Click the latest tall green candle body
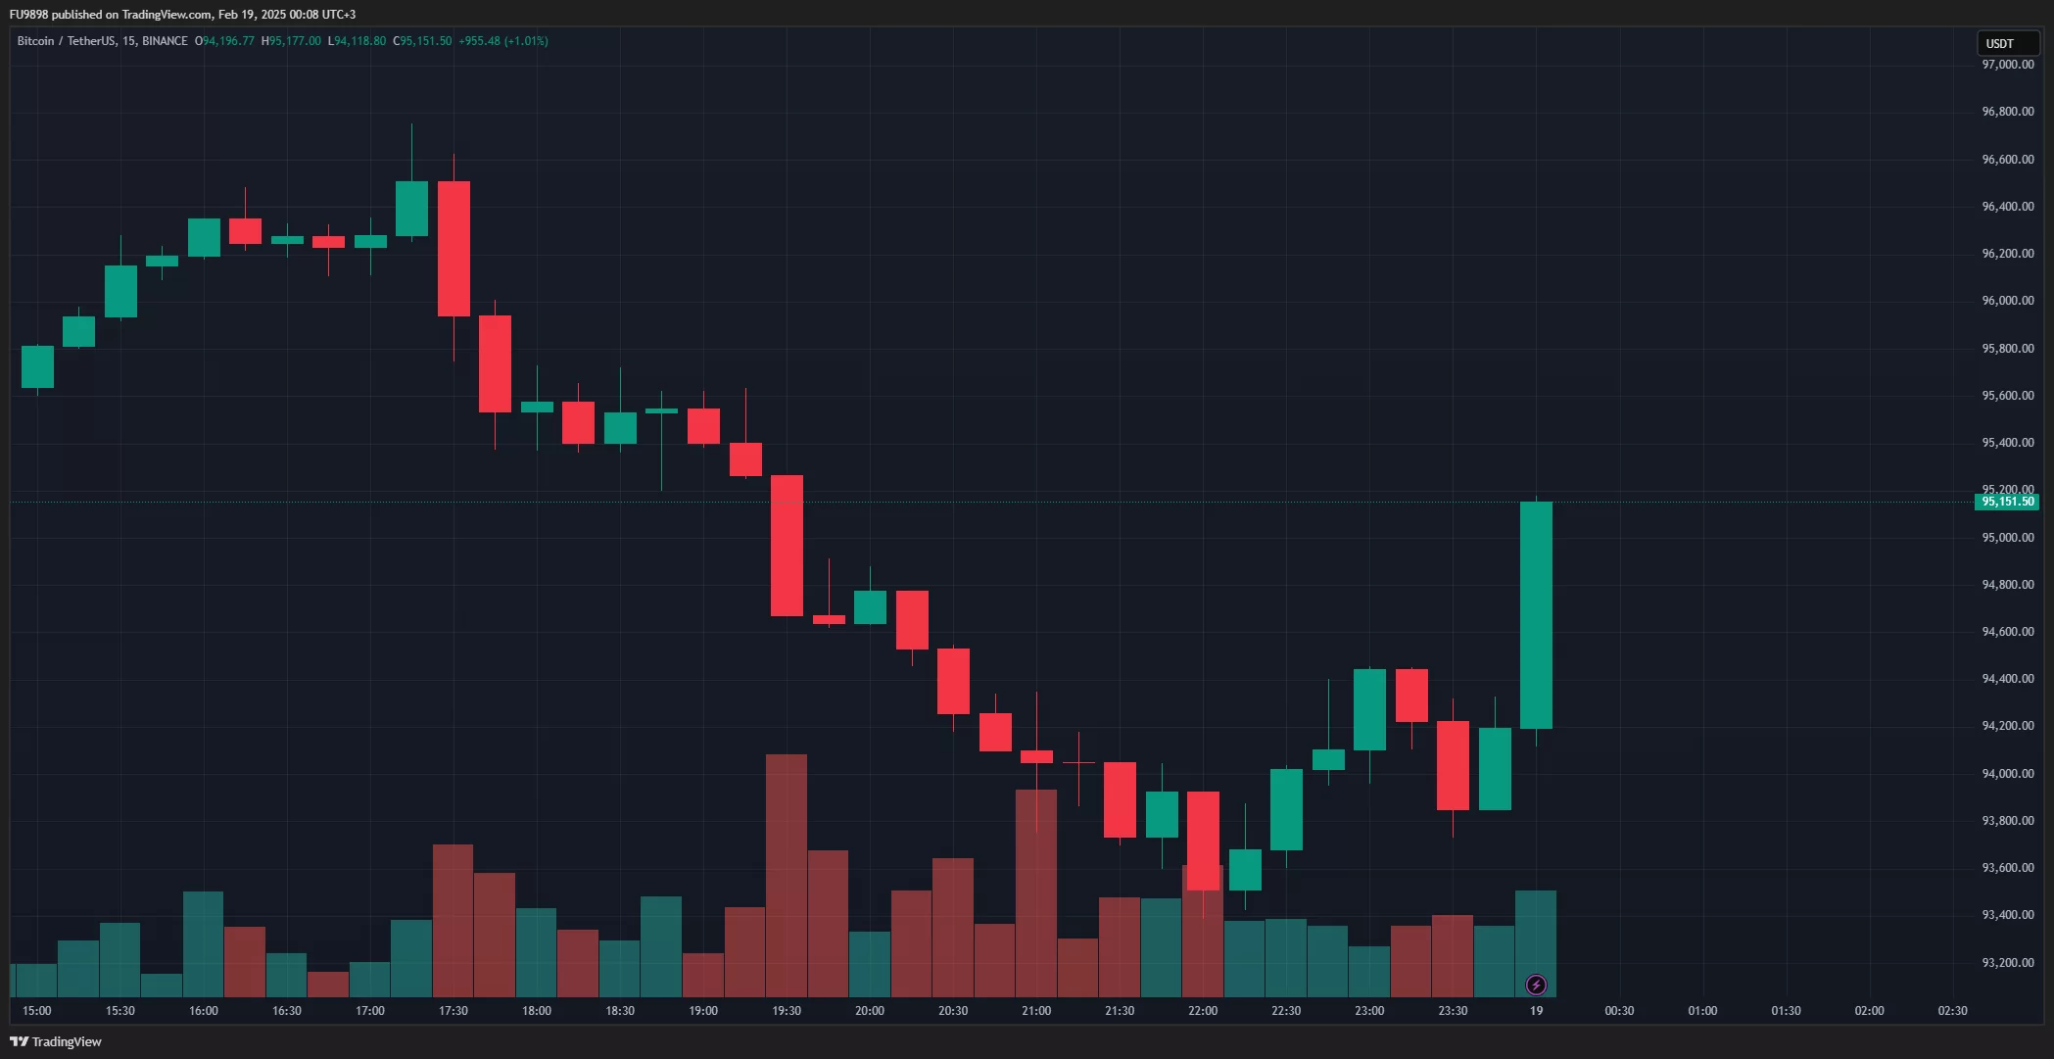Image resolution: width=2054 pixels, height=1059 pixels. pos(1536,615)
